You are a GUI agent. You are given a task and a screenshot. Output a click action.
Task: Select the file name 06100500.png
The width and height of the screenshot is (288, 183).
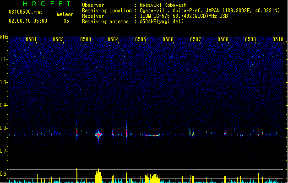pyautogui.click(x=25, y=12)
